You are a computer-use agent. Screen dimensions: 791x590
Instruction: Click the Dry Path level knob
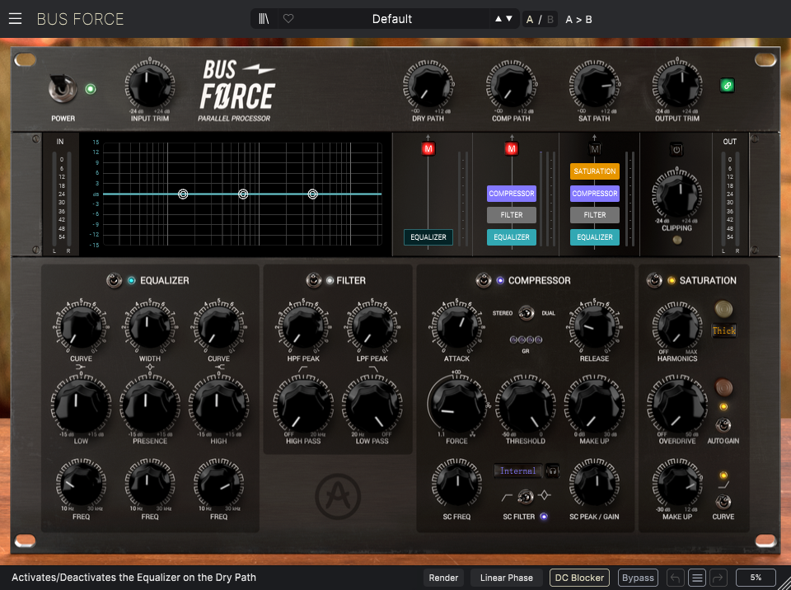pos(428,84)
